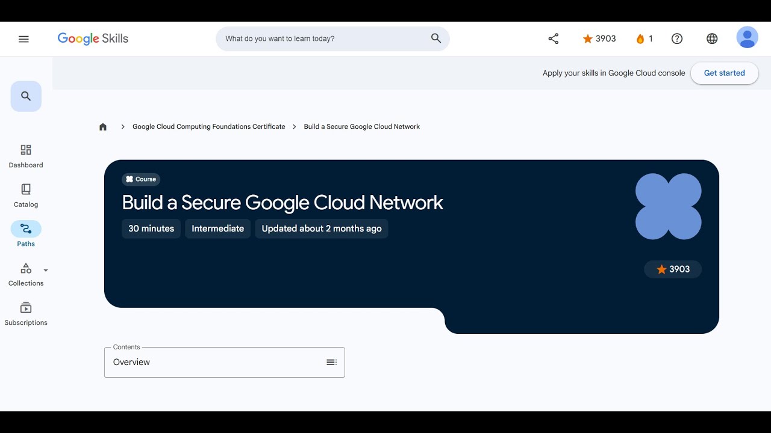The image size is (771, 433).
Task: Open Google Cloud Computing Foundations Certificate breadcrumb
Action: tap(209, 127)
